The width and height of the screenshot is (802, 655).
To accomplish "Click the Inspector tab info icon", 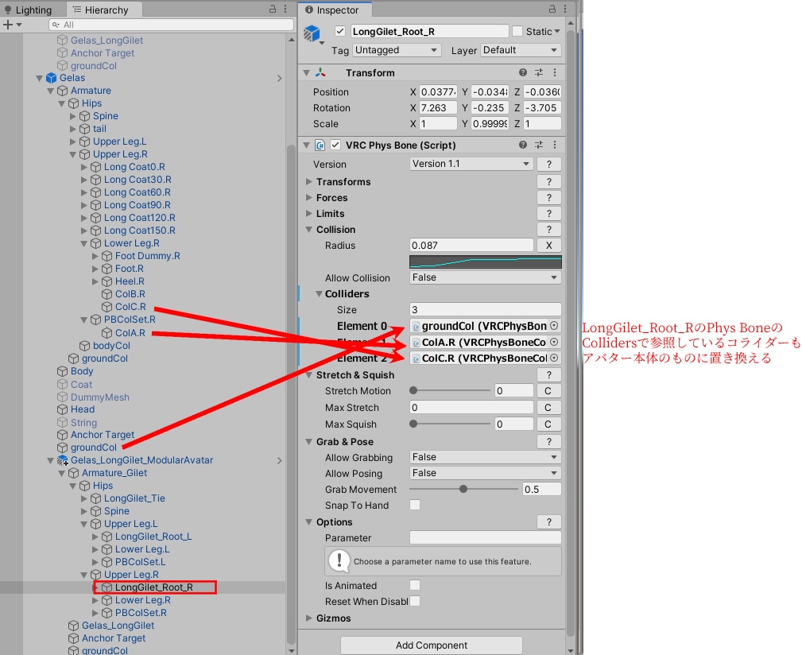I will (x=309, y=10).
